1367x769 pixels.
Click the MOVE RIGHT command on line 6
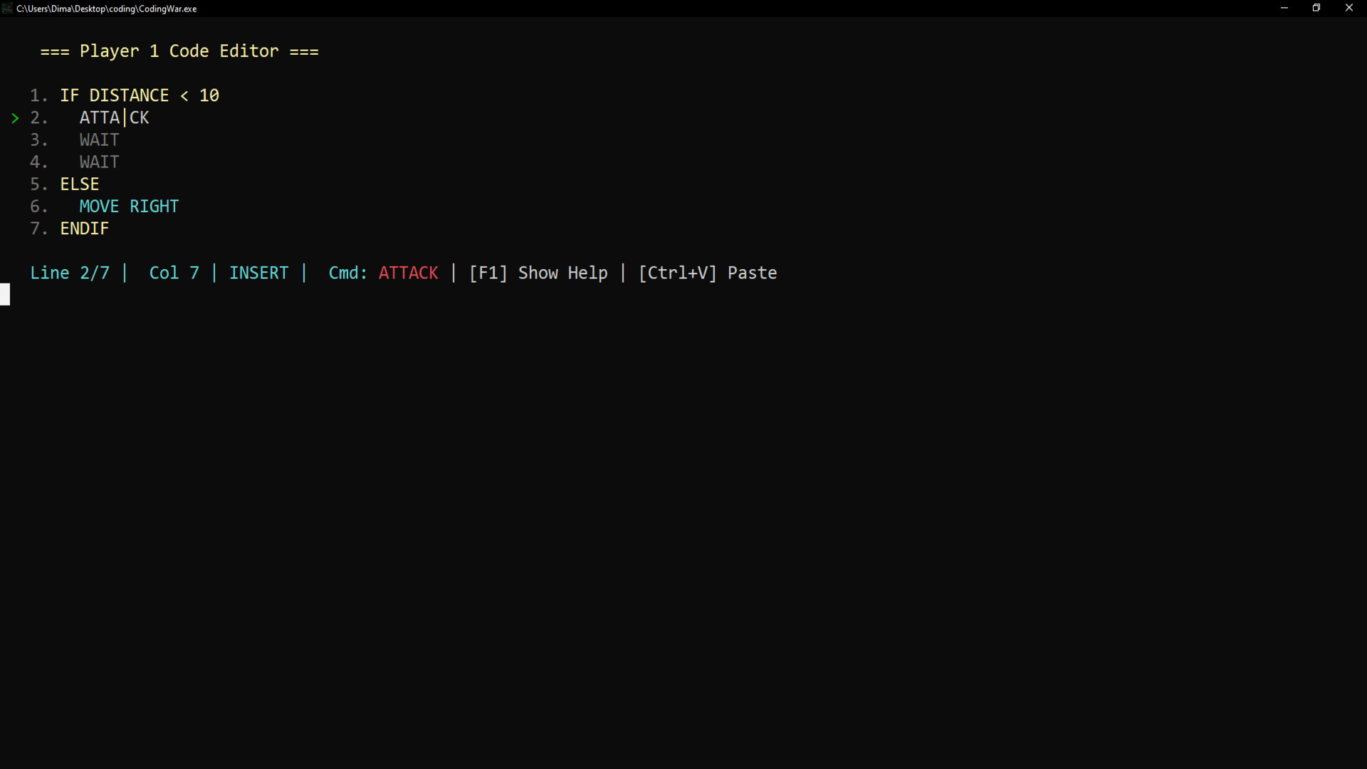click(x=129, y=206)
